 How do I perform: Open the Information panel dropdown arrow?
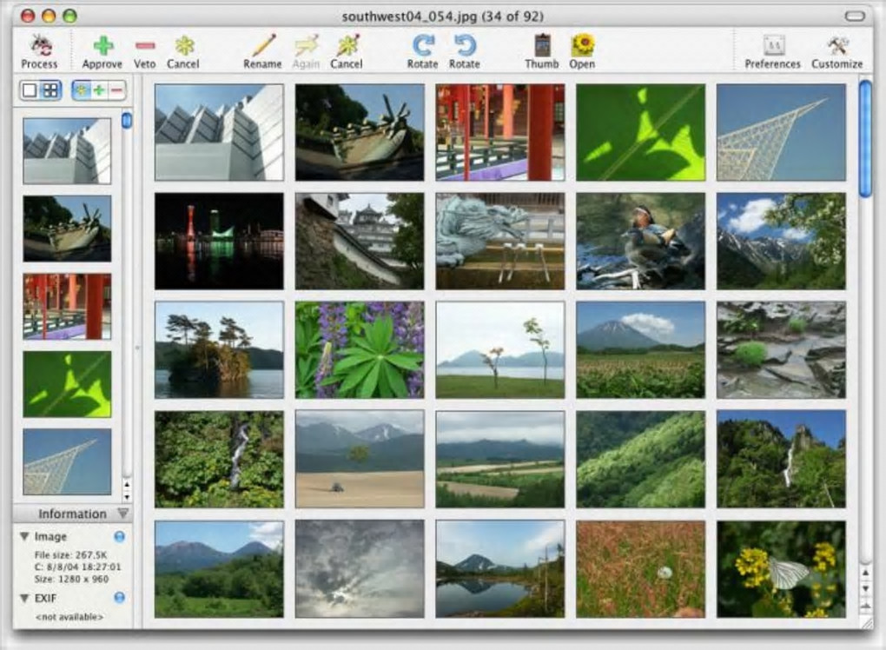pos(122,514)
